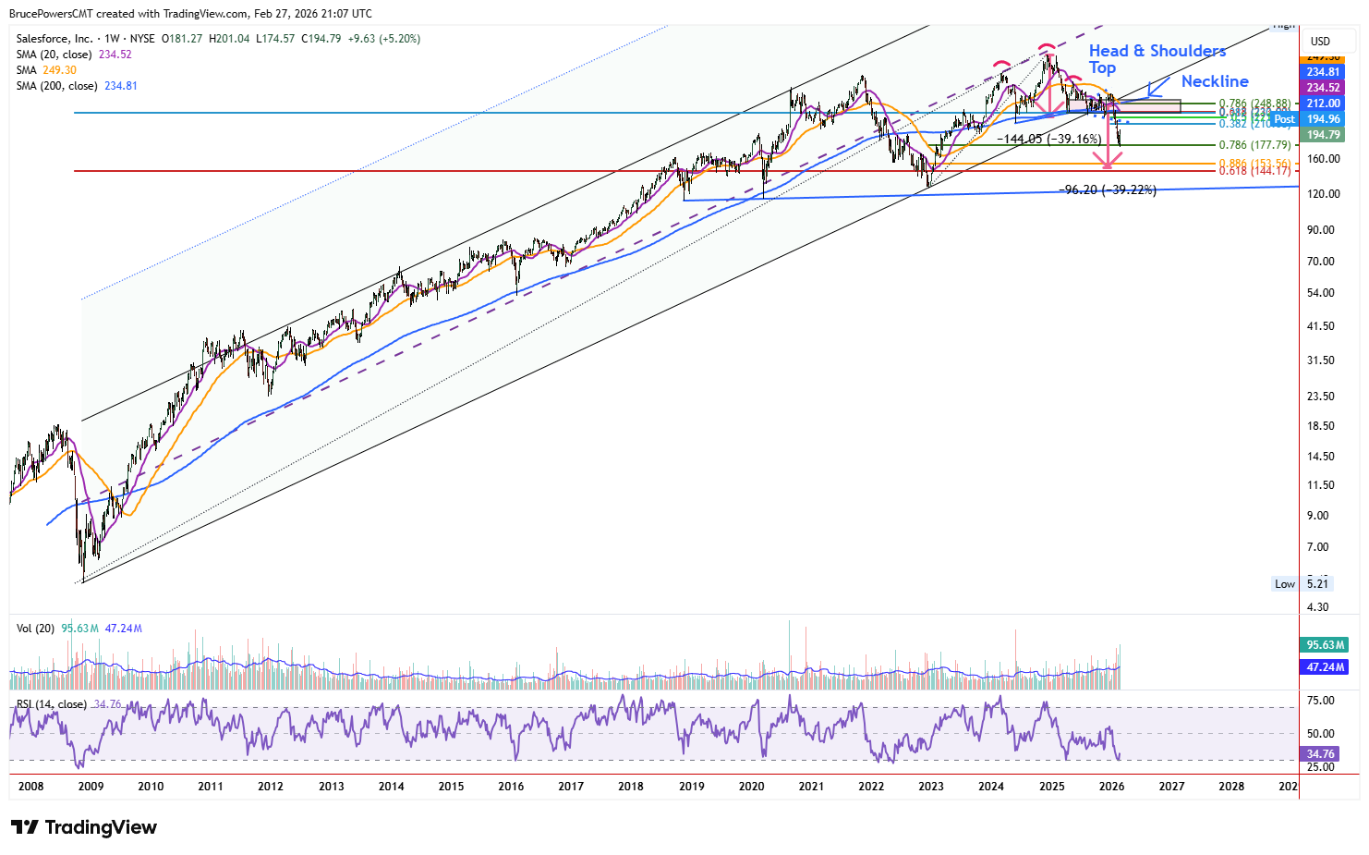Click the Neckline annotation label
Screen dimensions: 1369x855
[x=1215, y=81]
